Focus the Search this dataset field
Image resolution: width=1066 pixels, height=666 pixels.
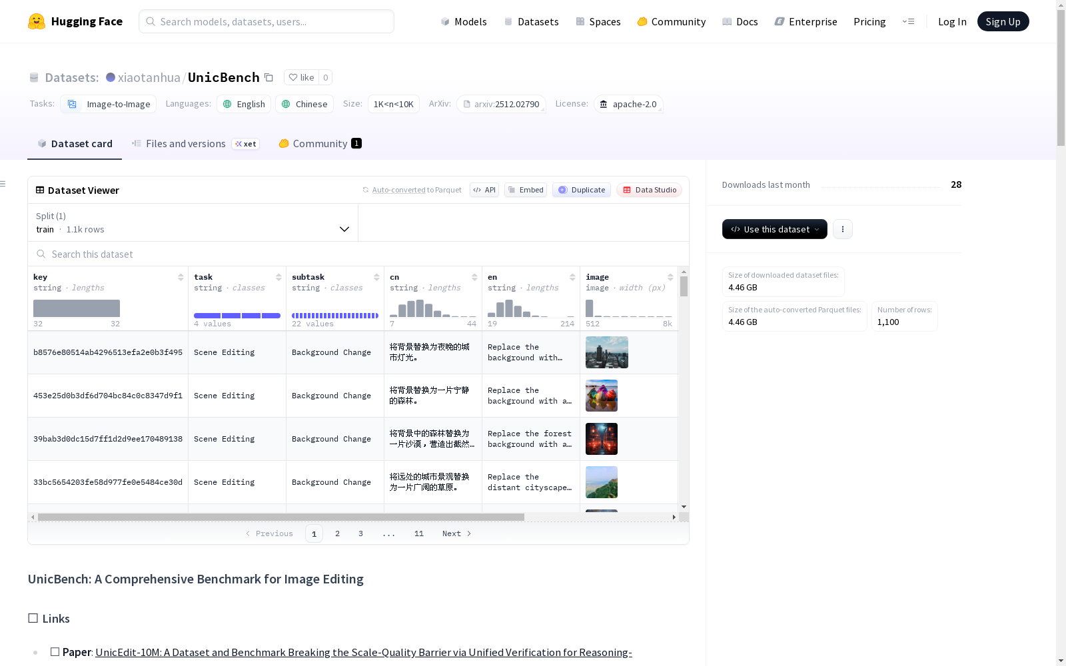(358, 254)
